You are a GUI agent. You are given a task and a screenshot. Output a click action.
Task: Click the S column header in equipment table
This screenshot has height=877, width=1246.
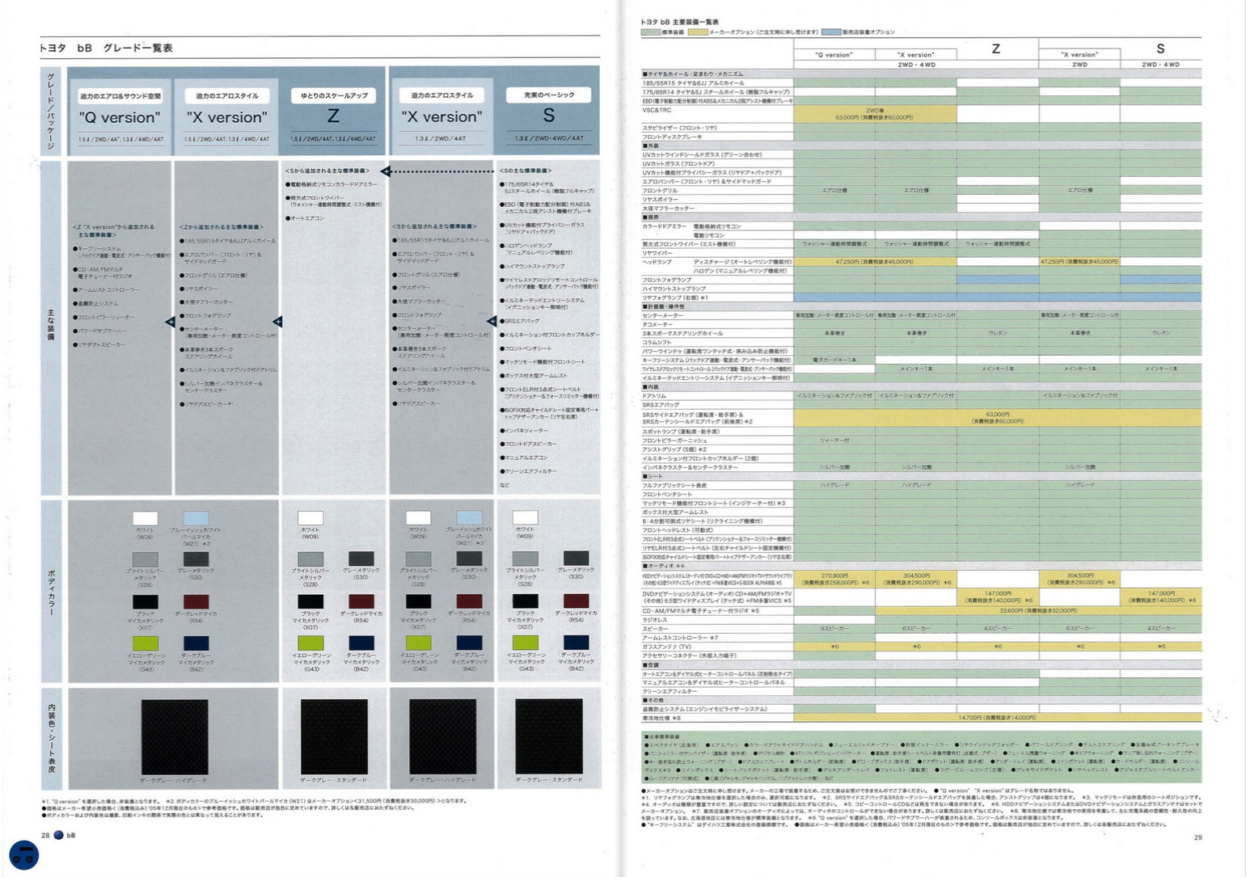[x=1160, y=49]
